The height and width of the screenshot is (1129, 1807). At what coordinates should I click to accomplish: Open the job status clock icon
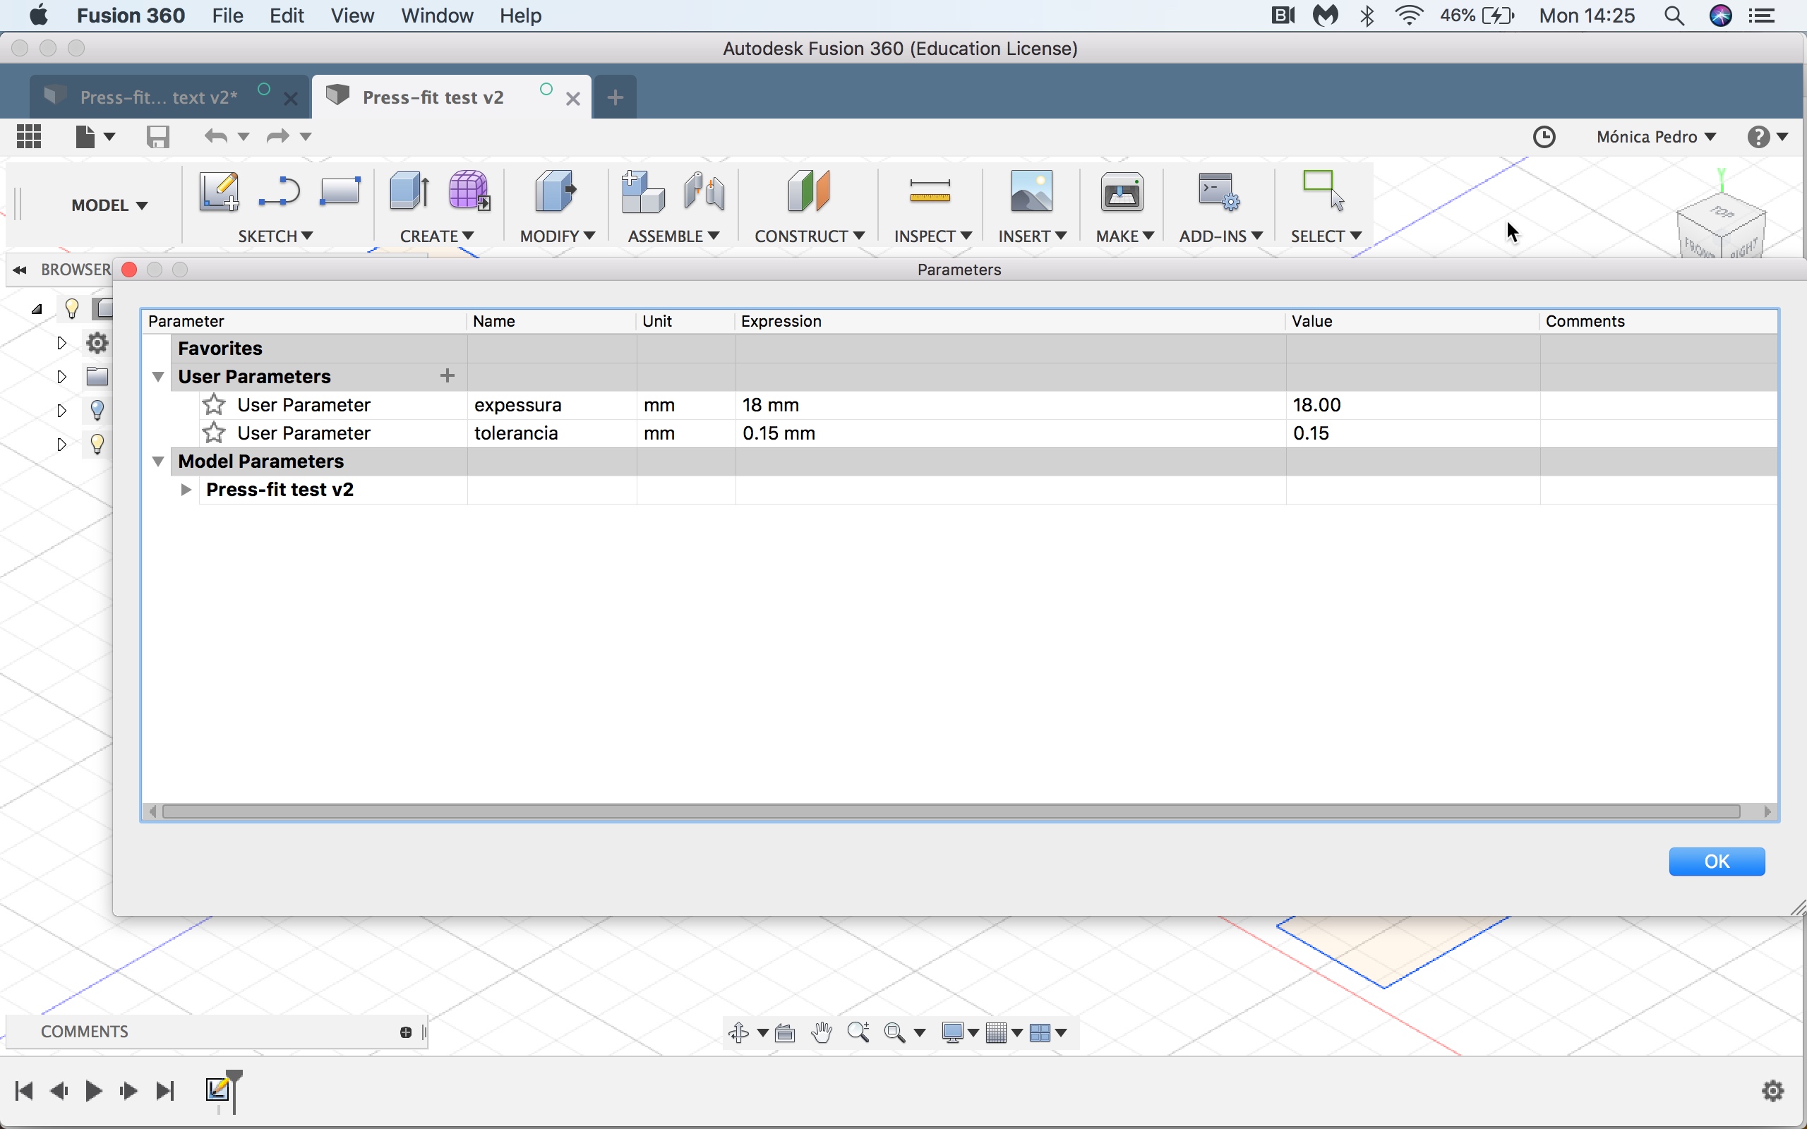pyautogui.click(x=1544, y=137)
